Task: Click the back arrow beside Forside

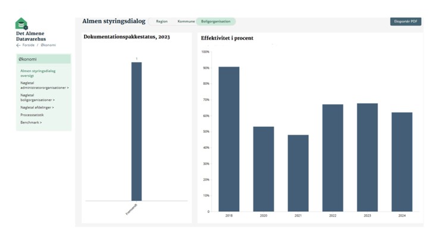Action: 18,45
